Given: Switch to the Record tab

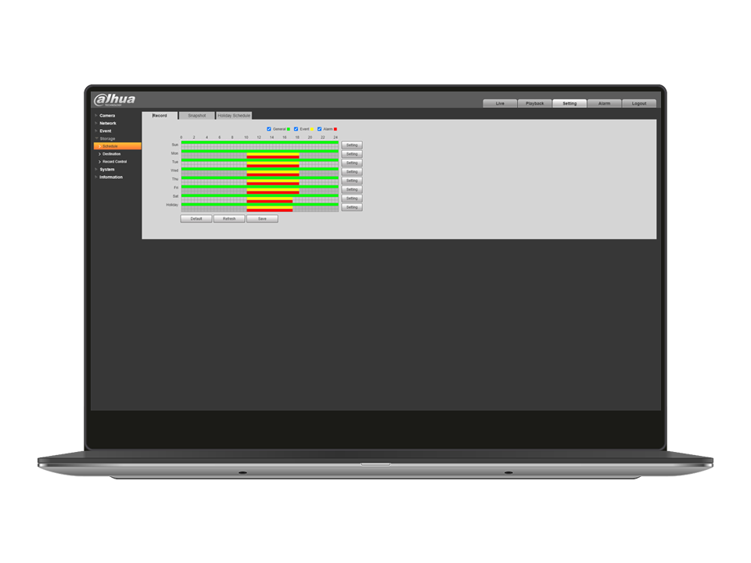Looking at the screenshot, I should (160, 116).
